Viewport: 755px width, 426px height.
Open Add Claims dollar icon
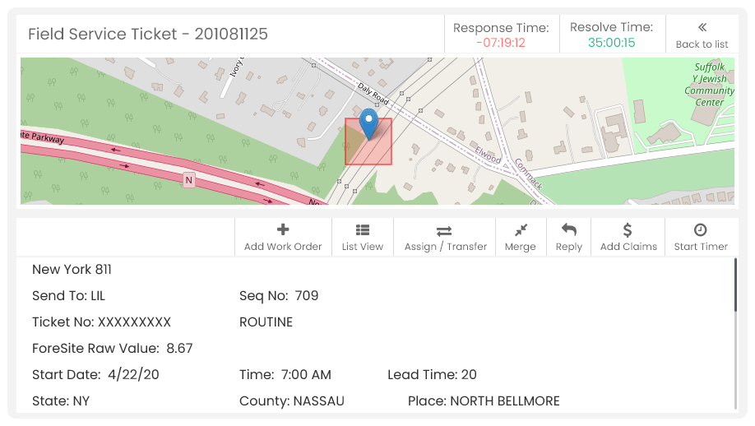point(628,230)
